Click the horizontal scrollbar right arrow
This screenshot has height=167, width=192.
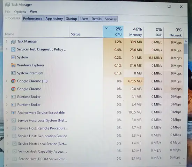[180, 163]
